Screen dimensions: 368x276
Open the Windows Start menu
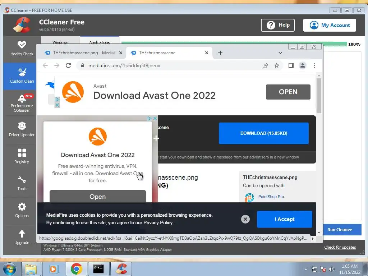click(x=10, y=269)
